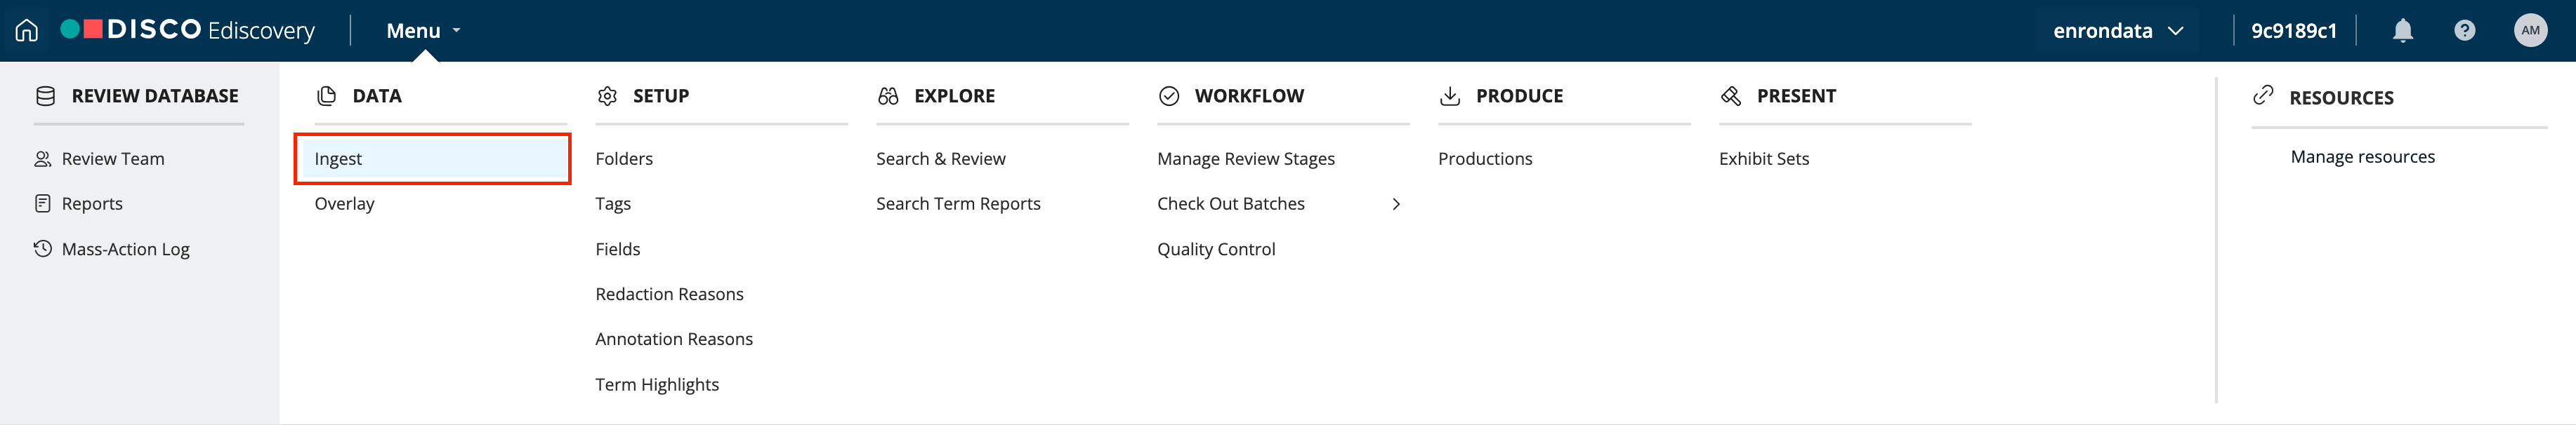
Task: Click the Mass-Action Log history icon
Action: click(x=43, y=248)
